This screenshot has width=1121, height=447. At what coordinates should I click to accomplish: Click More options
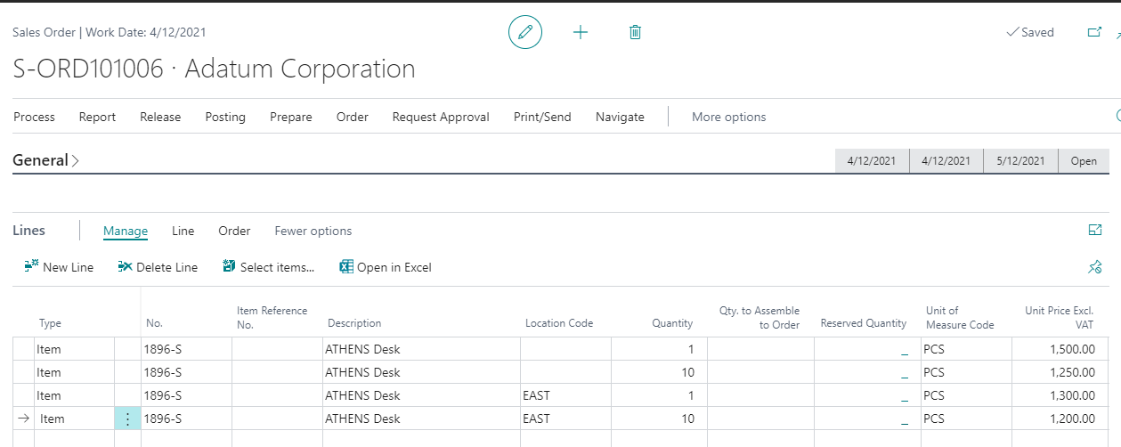(x=728, y=117)
